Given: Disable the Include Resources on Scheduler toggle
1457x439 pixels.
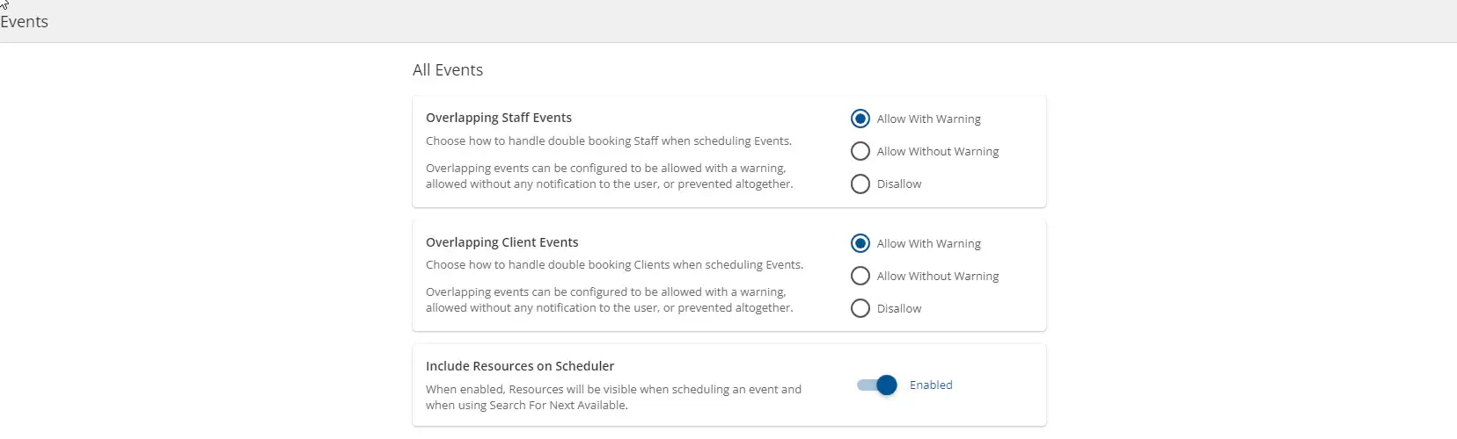Looking at the screenshot, I should (x=877, y=385).
